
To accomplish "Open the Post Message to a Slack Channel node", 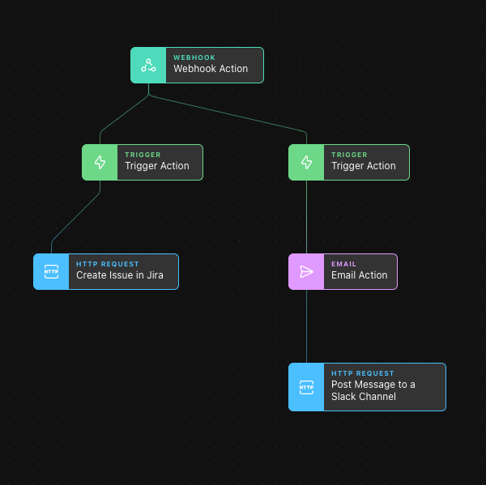I will coord(367,387).
